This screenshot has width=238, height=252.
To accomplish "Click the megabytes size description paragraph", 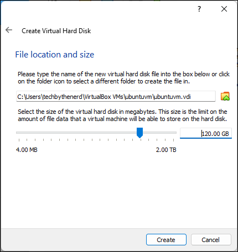I will coord(122,115).
